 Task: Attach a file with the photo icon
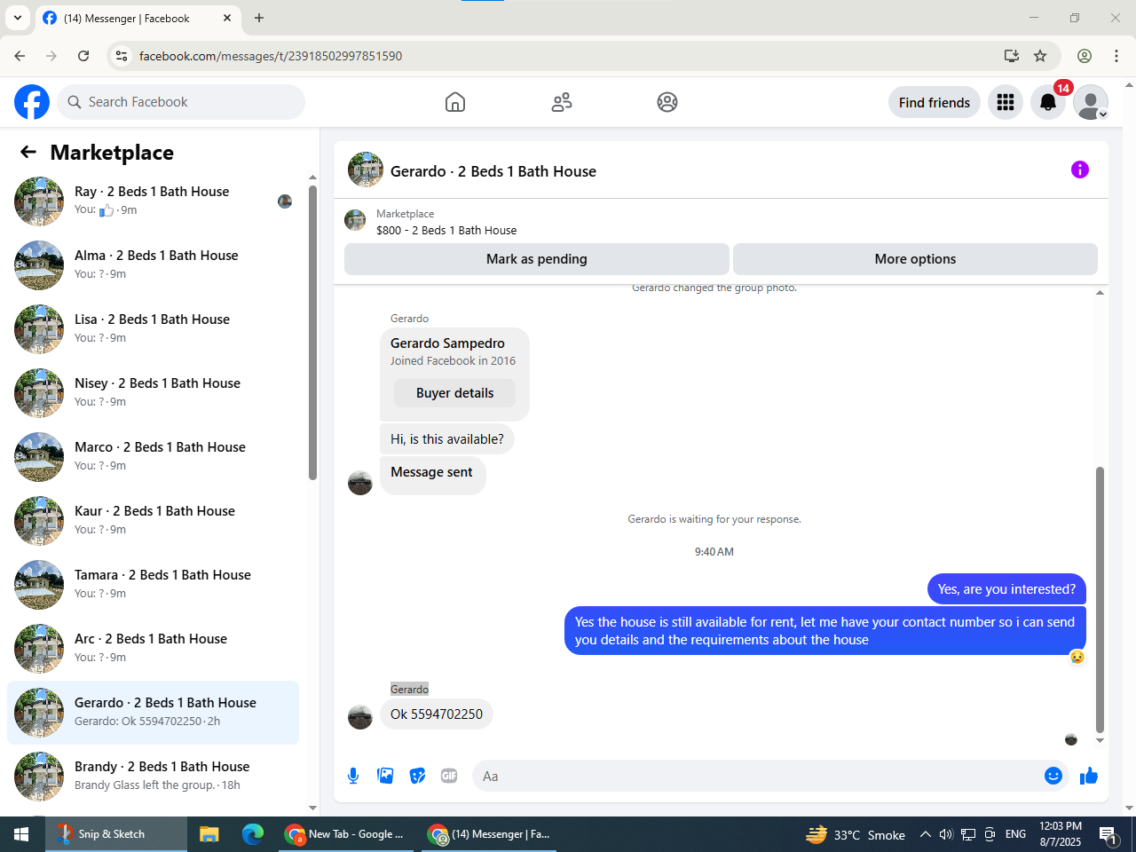[385, 776]
